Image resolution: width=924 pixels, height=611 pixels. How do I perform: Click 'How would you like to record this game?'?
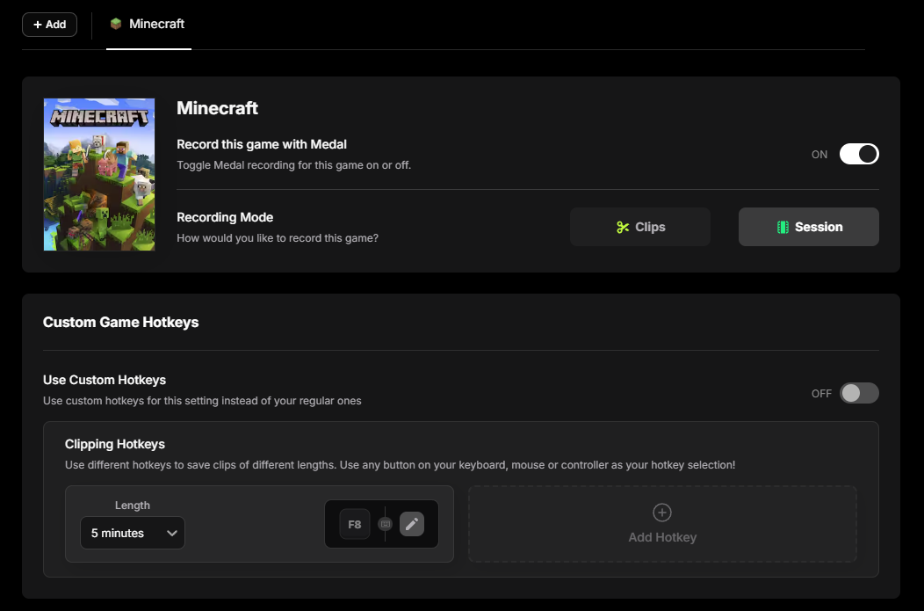(x=278, y=238)
